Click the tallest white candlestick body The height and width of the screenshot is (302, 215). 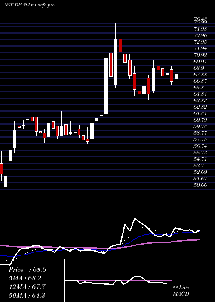pos(106,86)
